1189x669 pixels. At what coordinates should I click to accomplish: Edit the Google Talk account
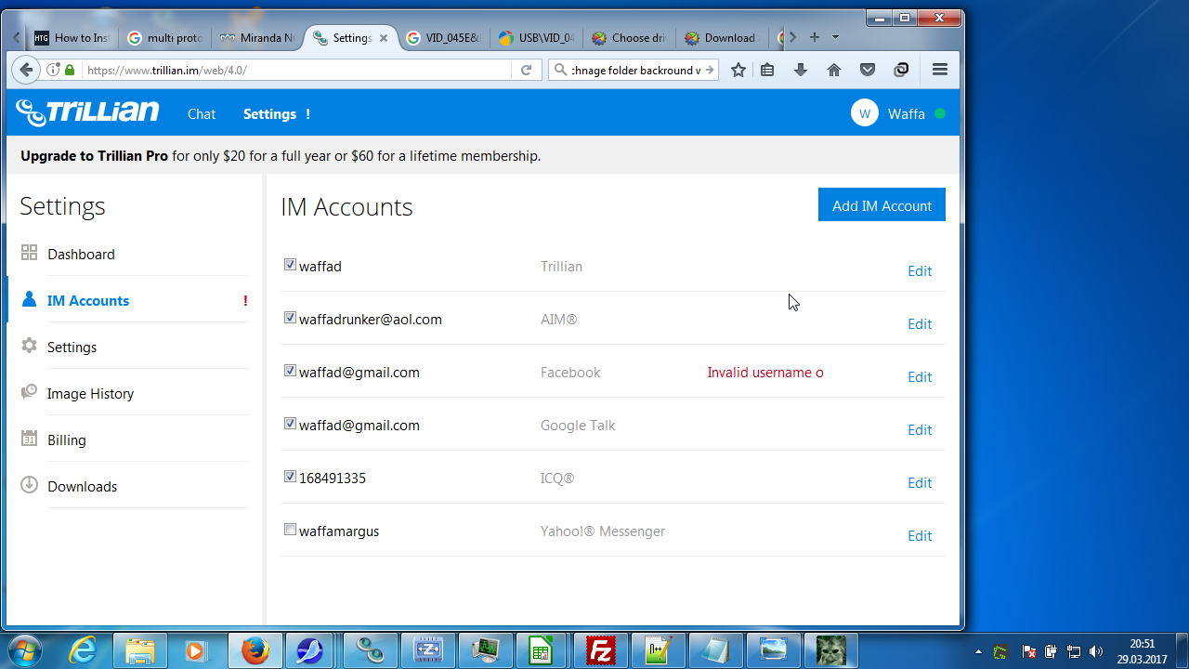coord(920,429)
